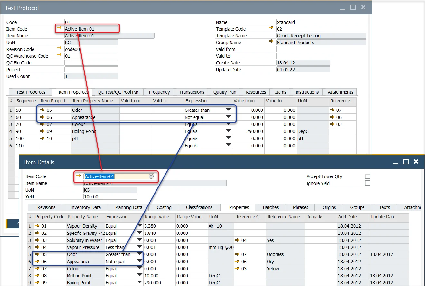Click link arrow for item property 09
Viewport: 425px width, 286px height.
[x=42, y=131]
